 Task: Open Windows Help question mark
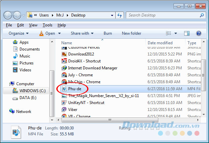(x=198, y=33)
